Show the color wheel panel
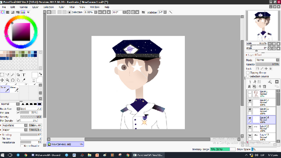 tap(3, 12)
